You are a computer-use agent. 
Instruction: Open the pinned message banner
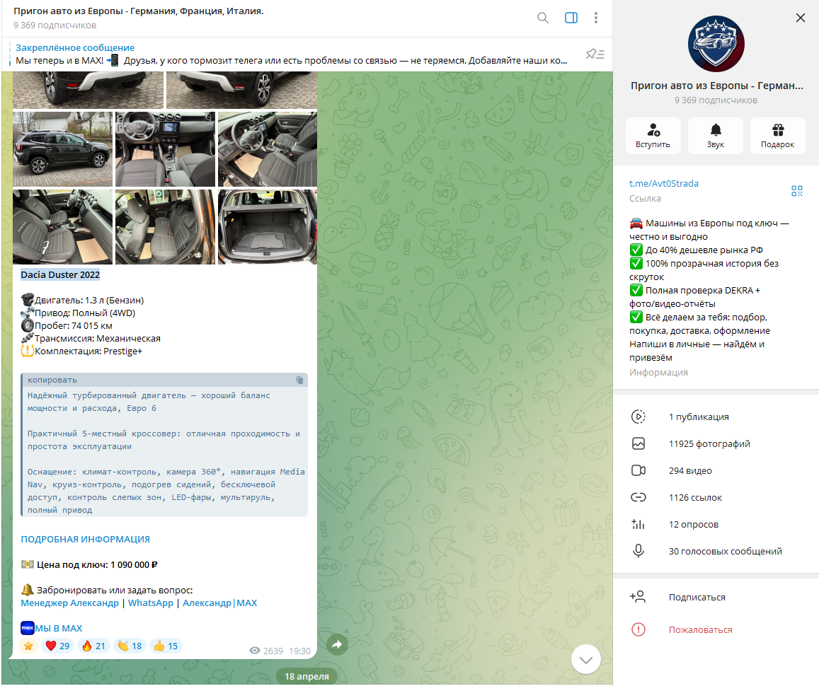pos(292,54)
